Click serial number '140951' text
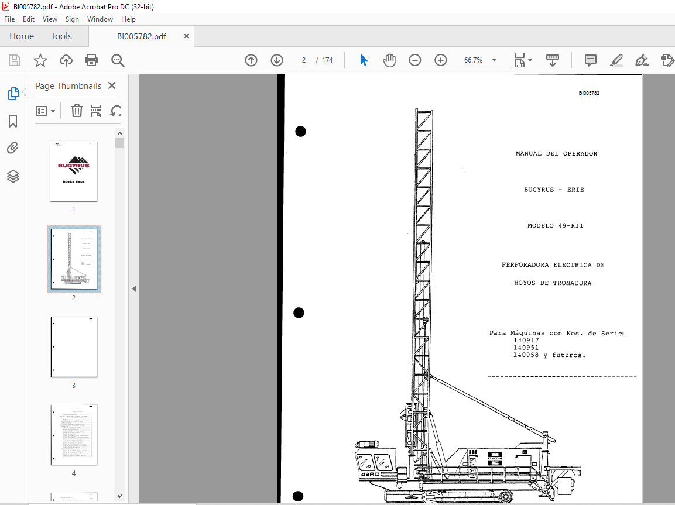Image resolution: width=675 pixels, height=505 pixels. 526,348
